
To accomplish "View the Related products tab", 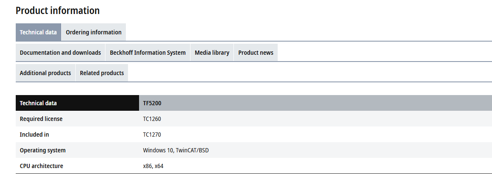I will (102, 73).
